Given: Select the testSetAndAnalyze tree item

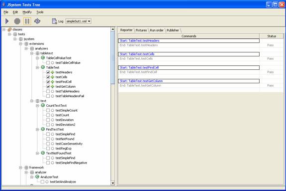Looking at the screenshot, I should click(63, 182).
